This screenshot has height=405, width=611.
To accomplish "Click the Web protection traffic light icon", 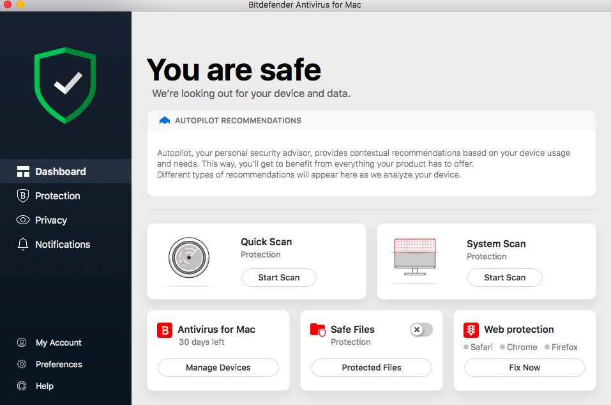I will click(x=471, y=330).
